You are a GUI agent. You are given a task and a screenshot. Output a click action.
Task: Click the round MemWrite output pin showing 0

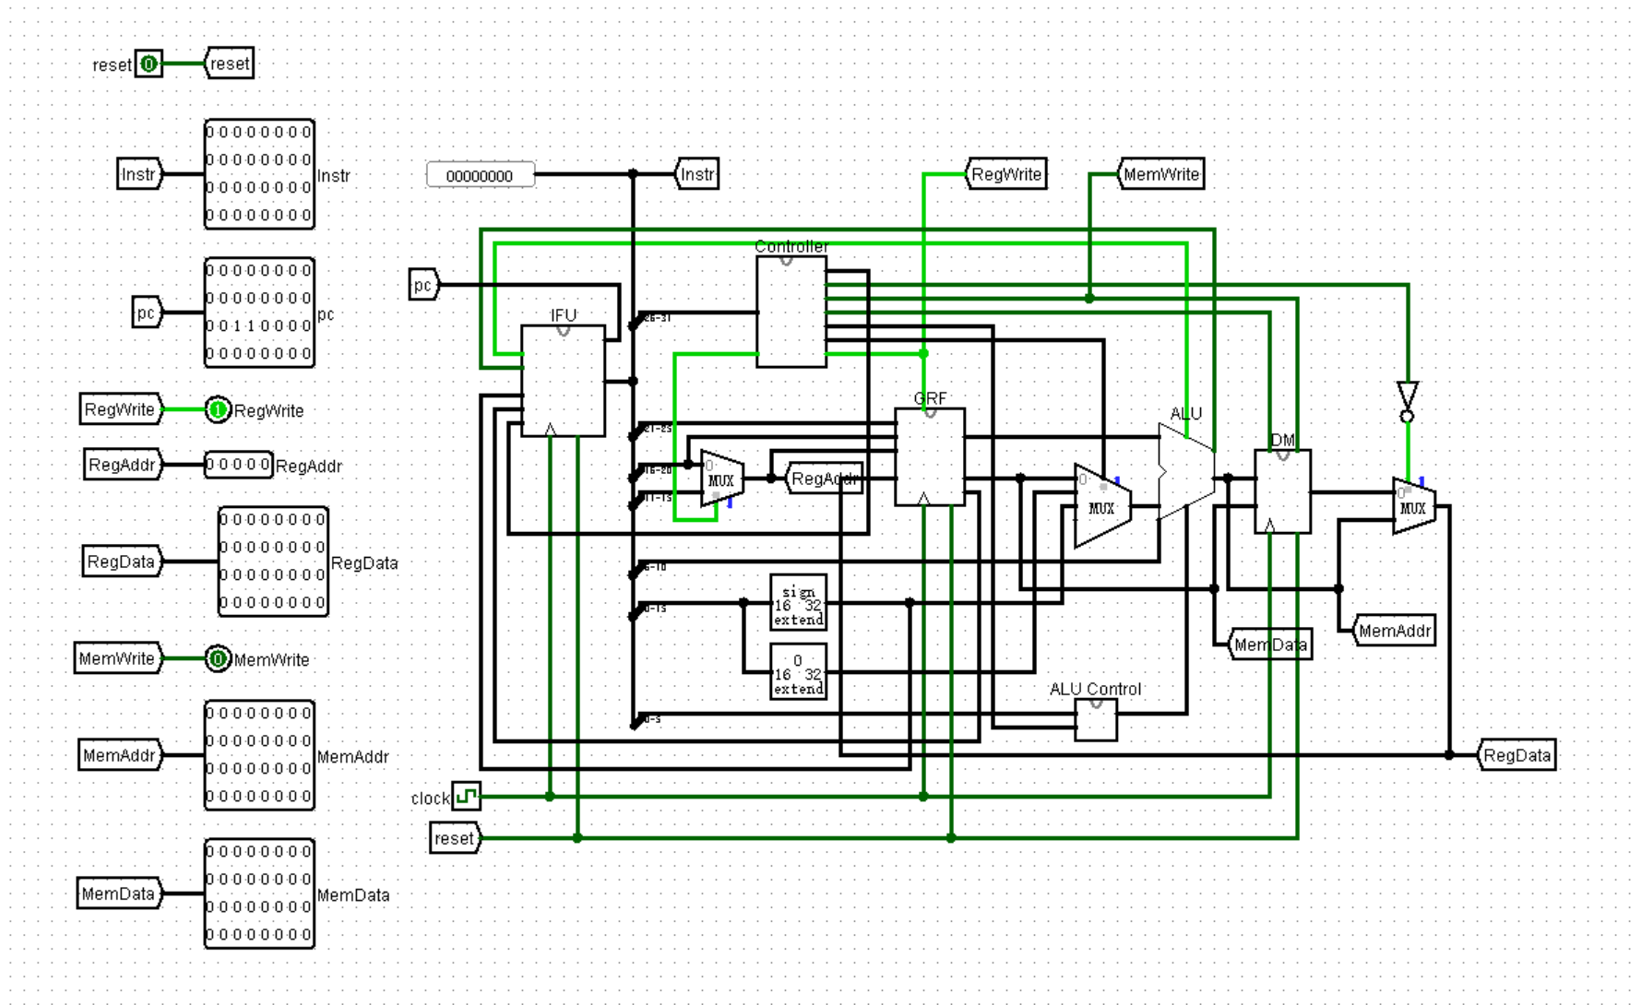click(218, 658)
